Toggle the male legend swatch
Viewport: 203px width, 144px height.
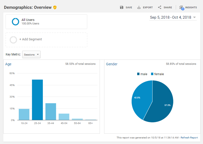point(138,74)
